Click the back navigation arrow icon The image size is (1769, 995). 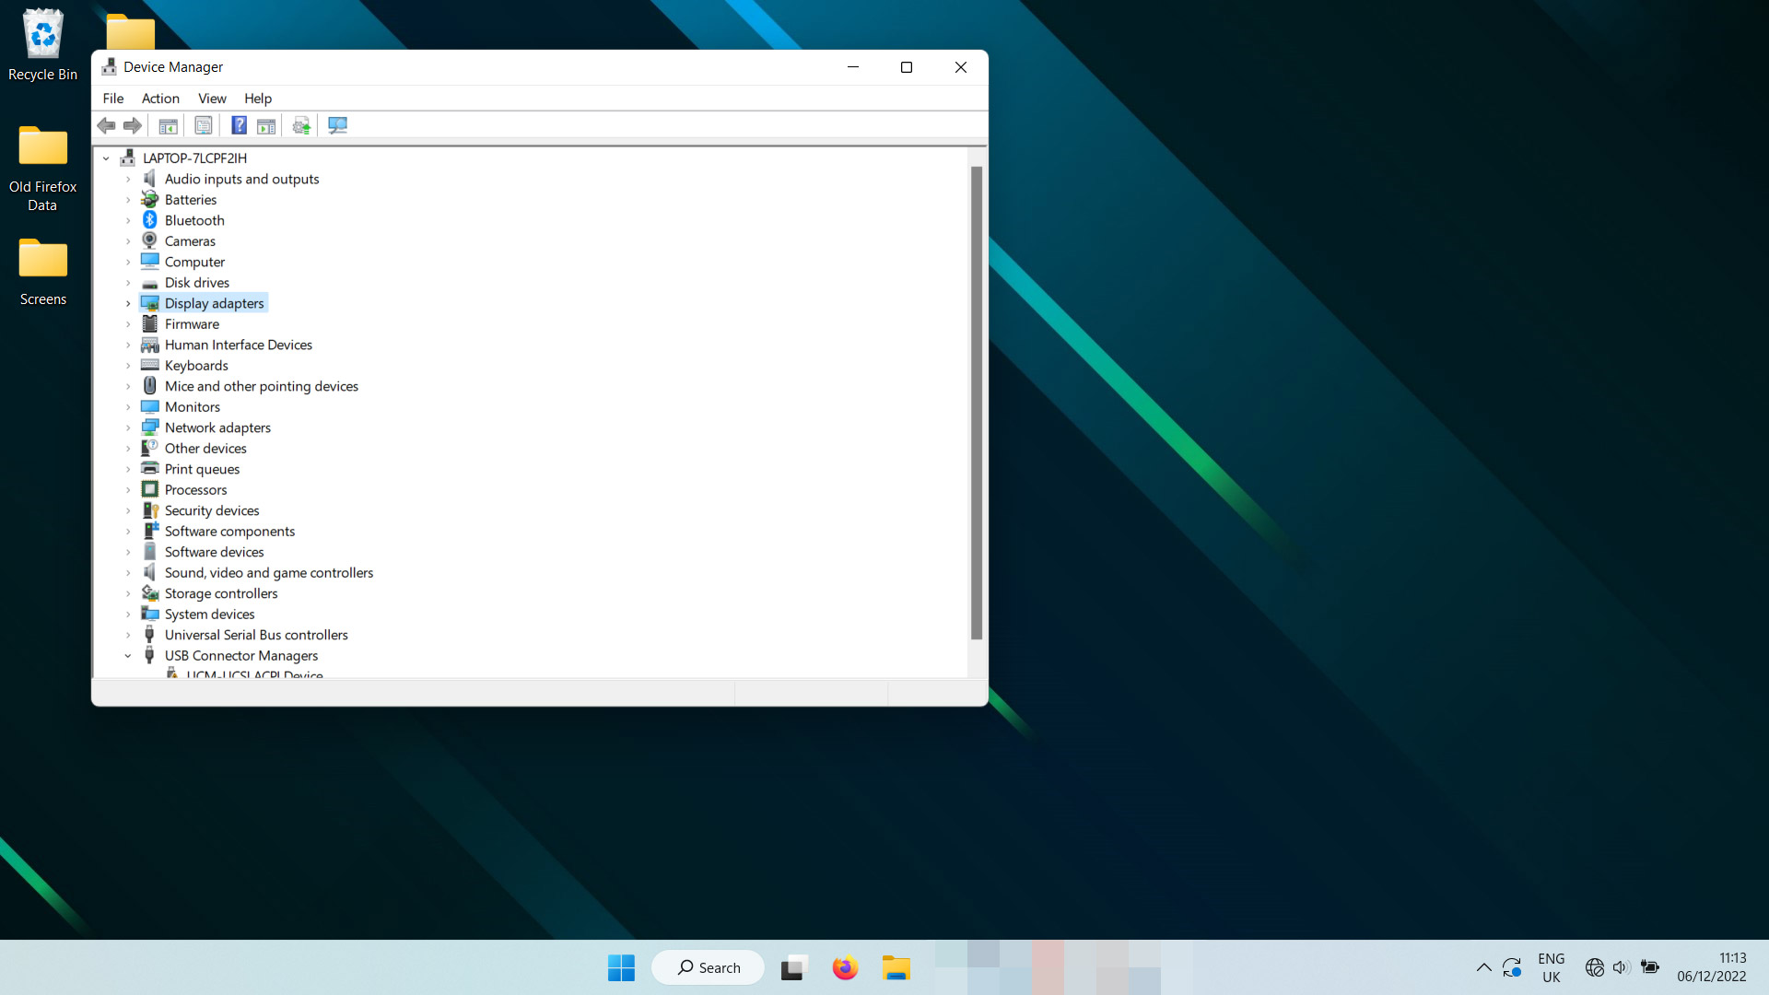pyautogui.click(x=106, y=125)
